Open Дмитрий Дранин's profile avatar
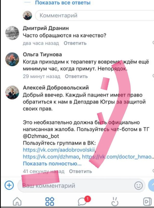 coord(12,33)
